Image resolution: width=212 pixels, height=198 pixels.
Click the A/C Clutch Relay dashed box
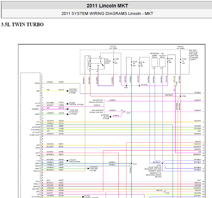(162, 63)
